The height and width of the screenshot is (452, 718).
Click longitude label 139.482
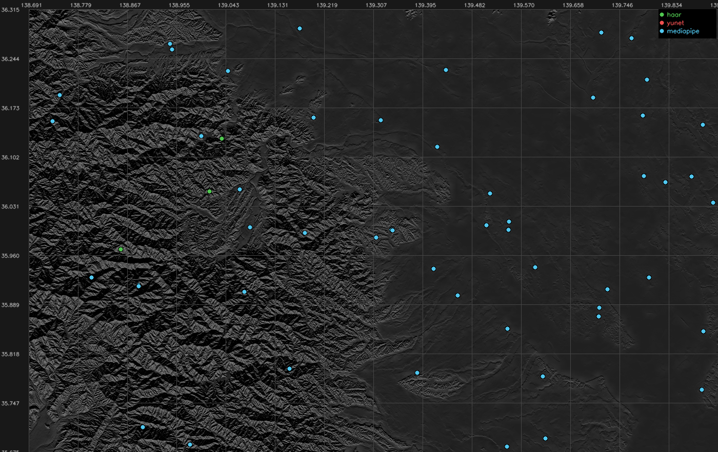(474, 5)
